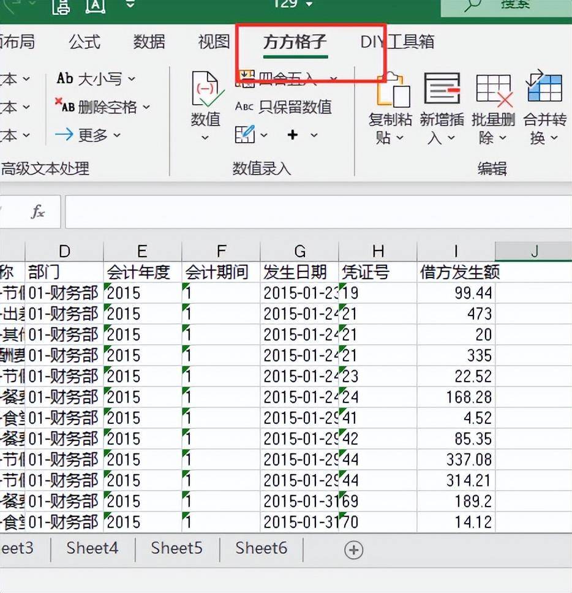The image size is (572, 593).
Task: Select the cell with value 99.44
Action: point(456,293)
